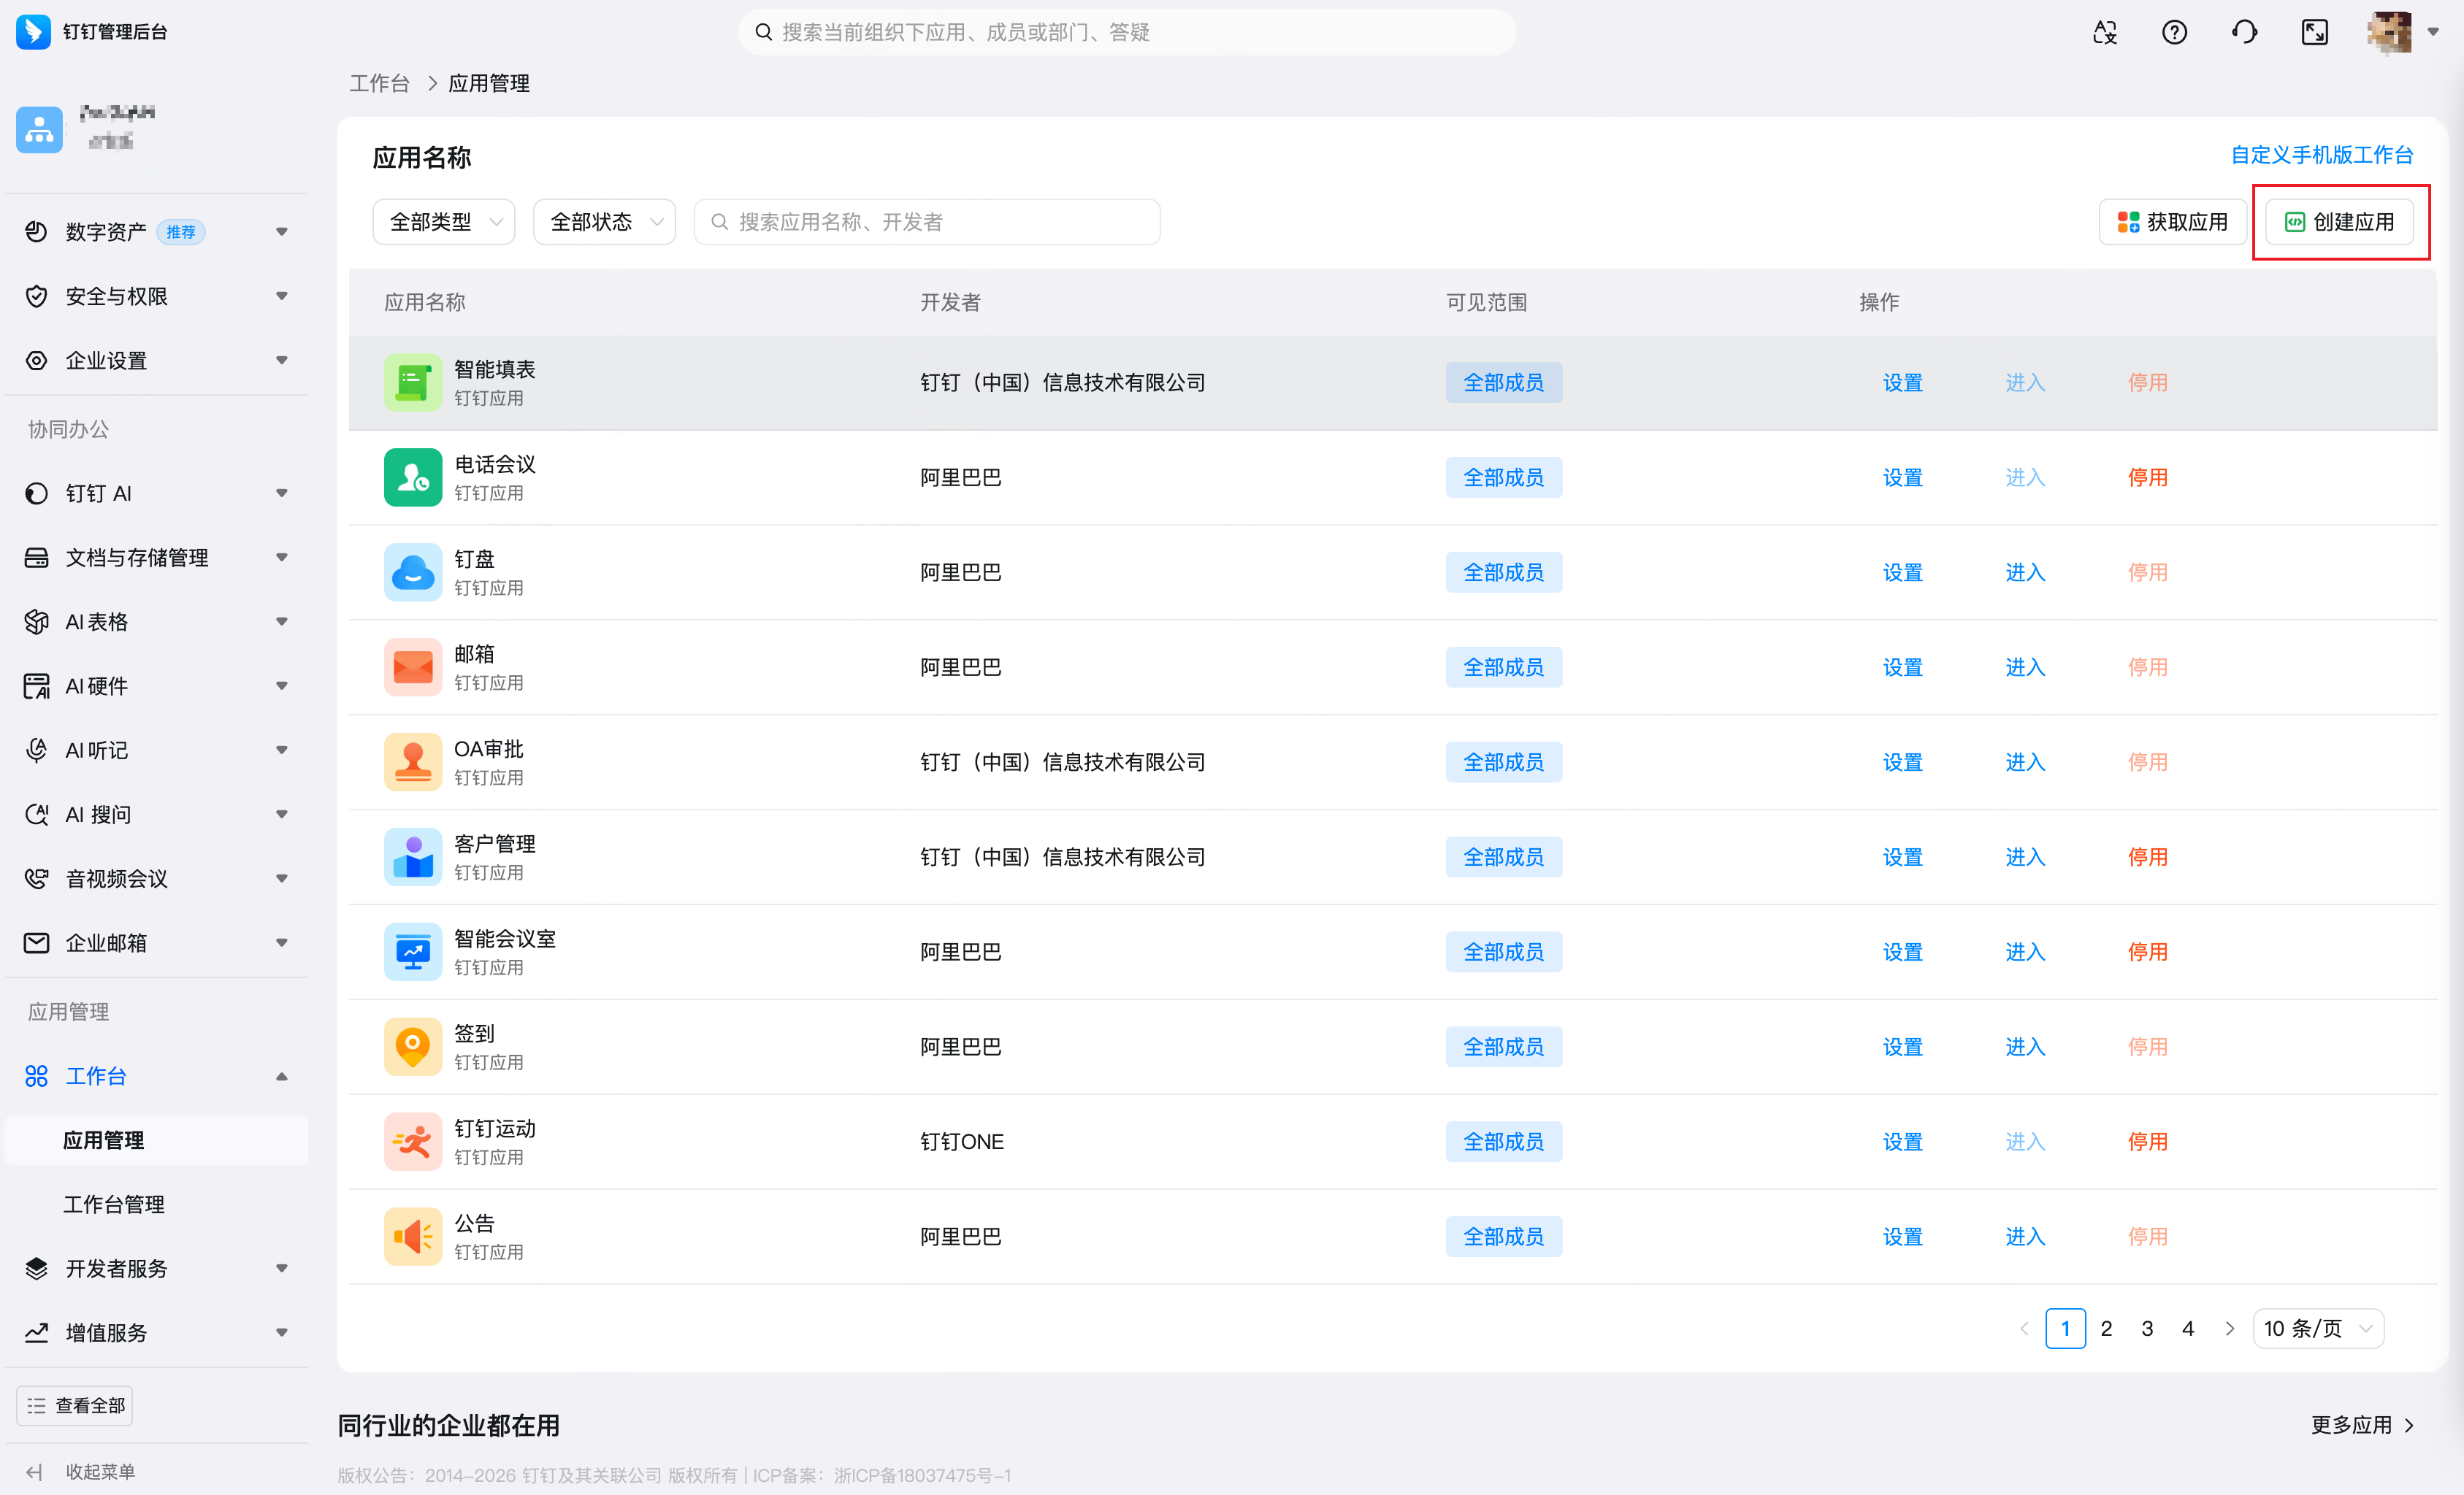This screenshot has height=1495, width=2464.
Task: Expand the 数字资产 sidebar menu
Action: click(157, 232)
